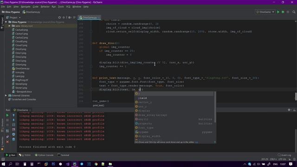This screenshot has width=297, height=167.
Task: Toggle the Structure side tab
Action: pos(2,125)
